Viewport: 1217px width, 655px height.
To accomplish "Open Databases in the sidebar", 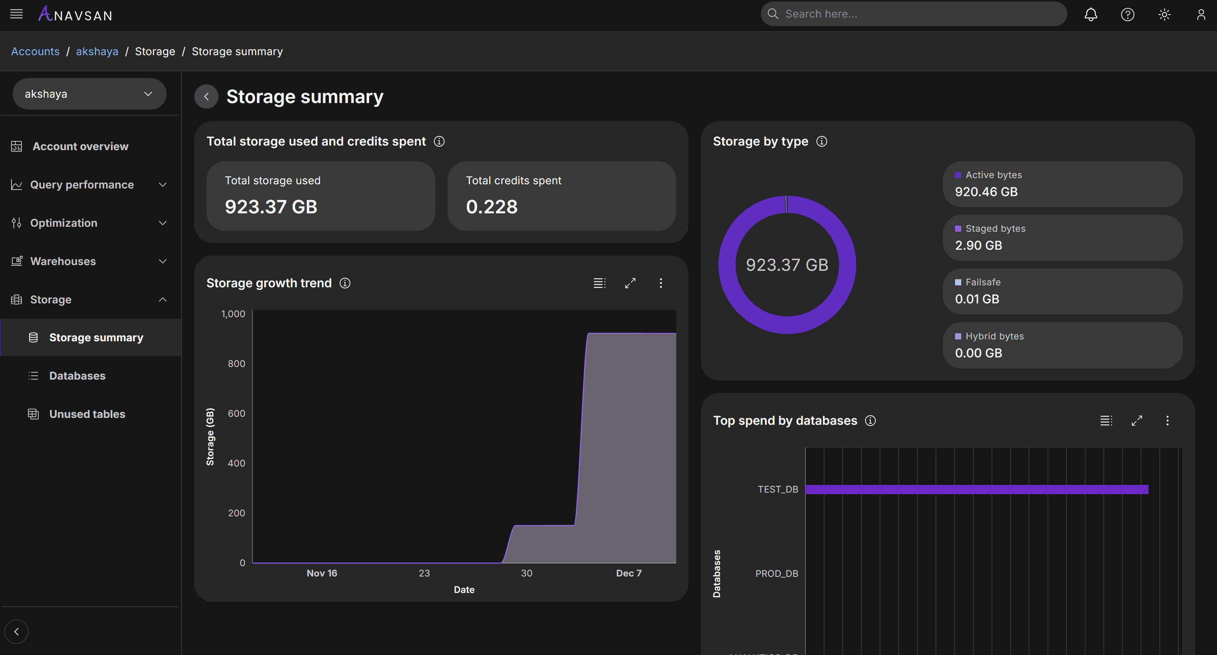I will 77,376.
